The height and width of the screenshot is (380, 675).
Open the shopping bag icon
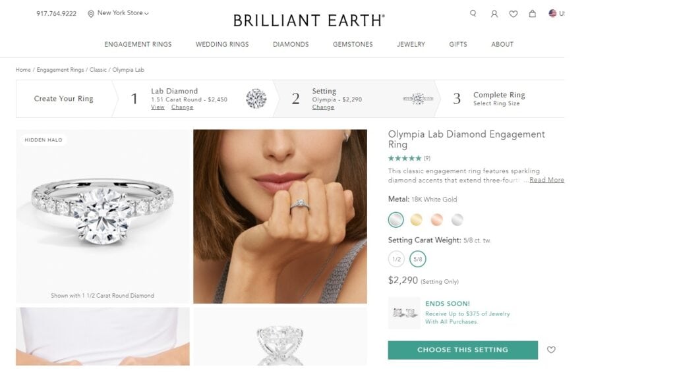(x=532, y=13)
